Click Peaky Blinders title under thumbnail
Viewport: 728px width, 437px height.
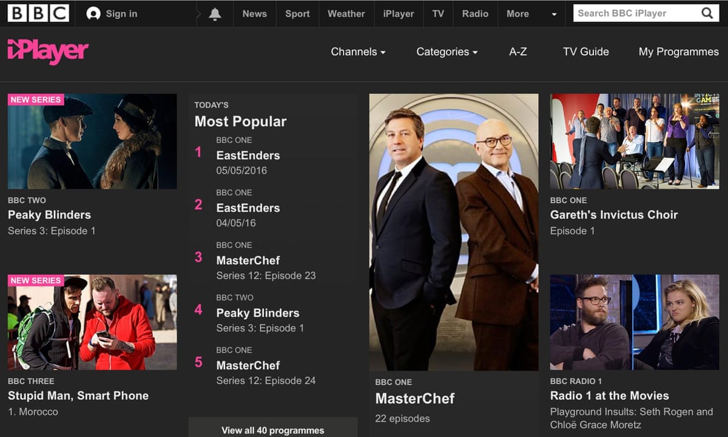[x=49, y=214]
